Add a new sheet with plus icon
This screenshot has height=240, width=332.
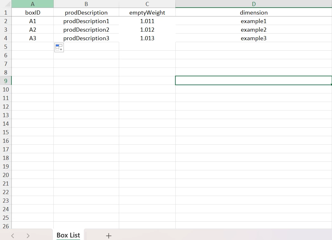109,236
